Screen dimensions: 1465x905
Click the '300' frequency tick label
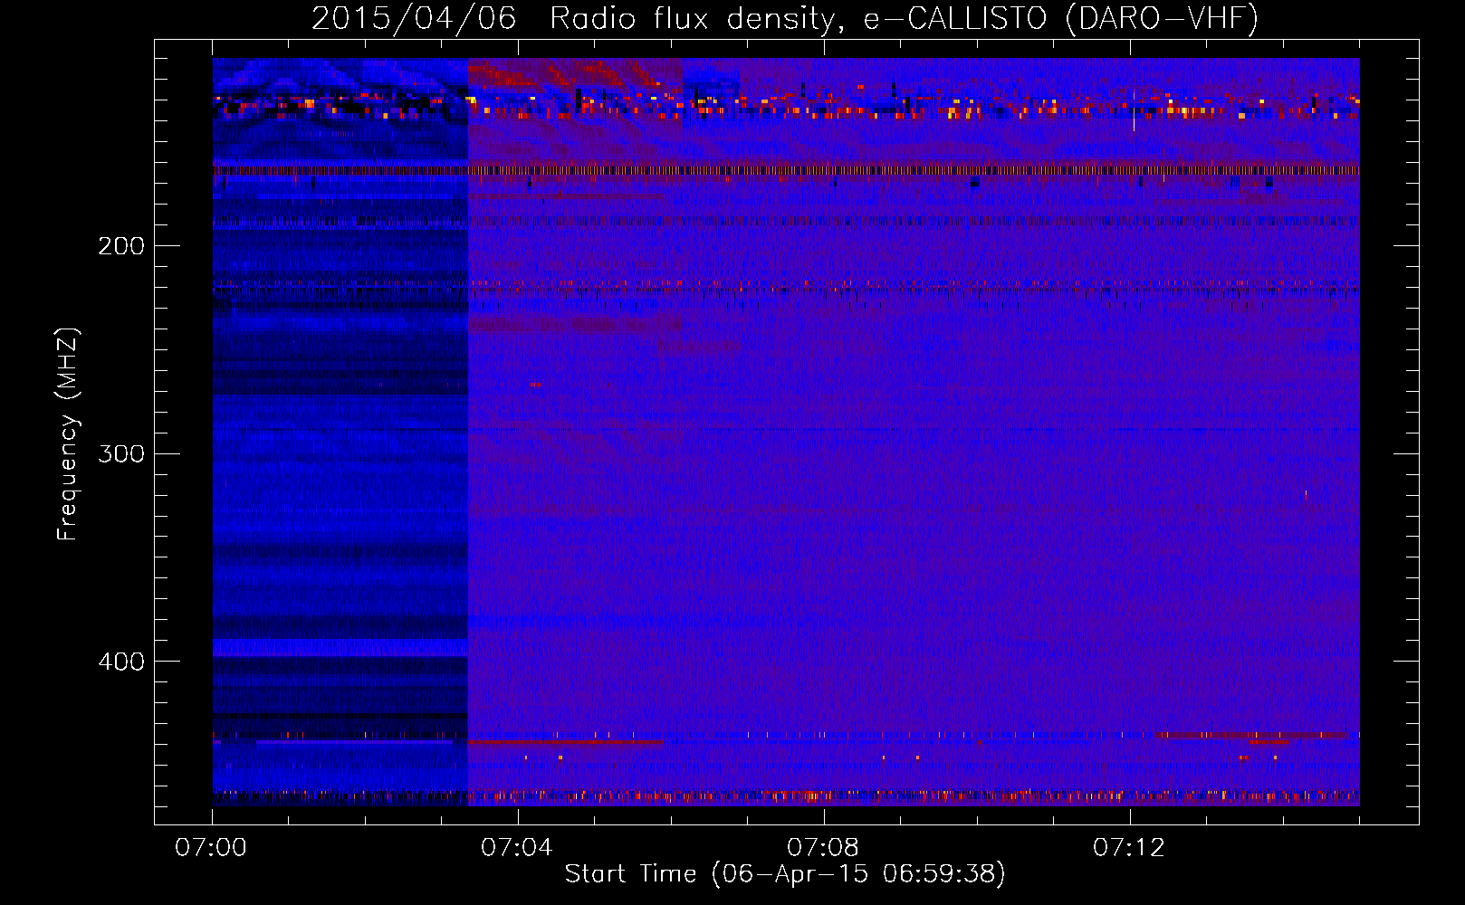point(121,453)
